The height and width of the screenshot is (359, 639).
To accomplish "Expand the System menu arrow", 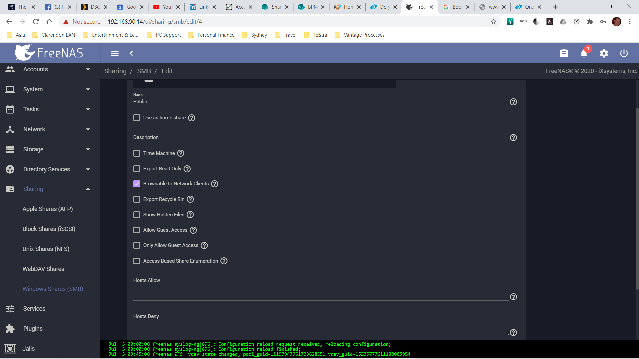I will (88, 89).
